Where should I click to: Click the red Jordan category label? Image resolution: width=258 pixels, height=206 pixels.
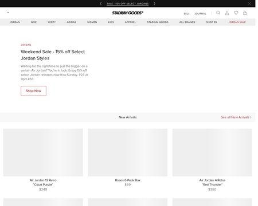[26, 45]
